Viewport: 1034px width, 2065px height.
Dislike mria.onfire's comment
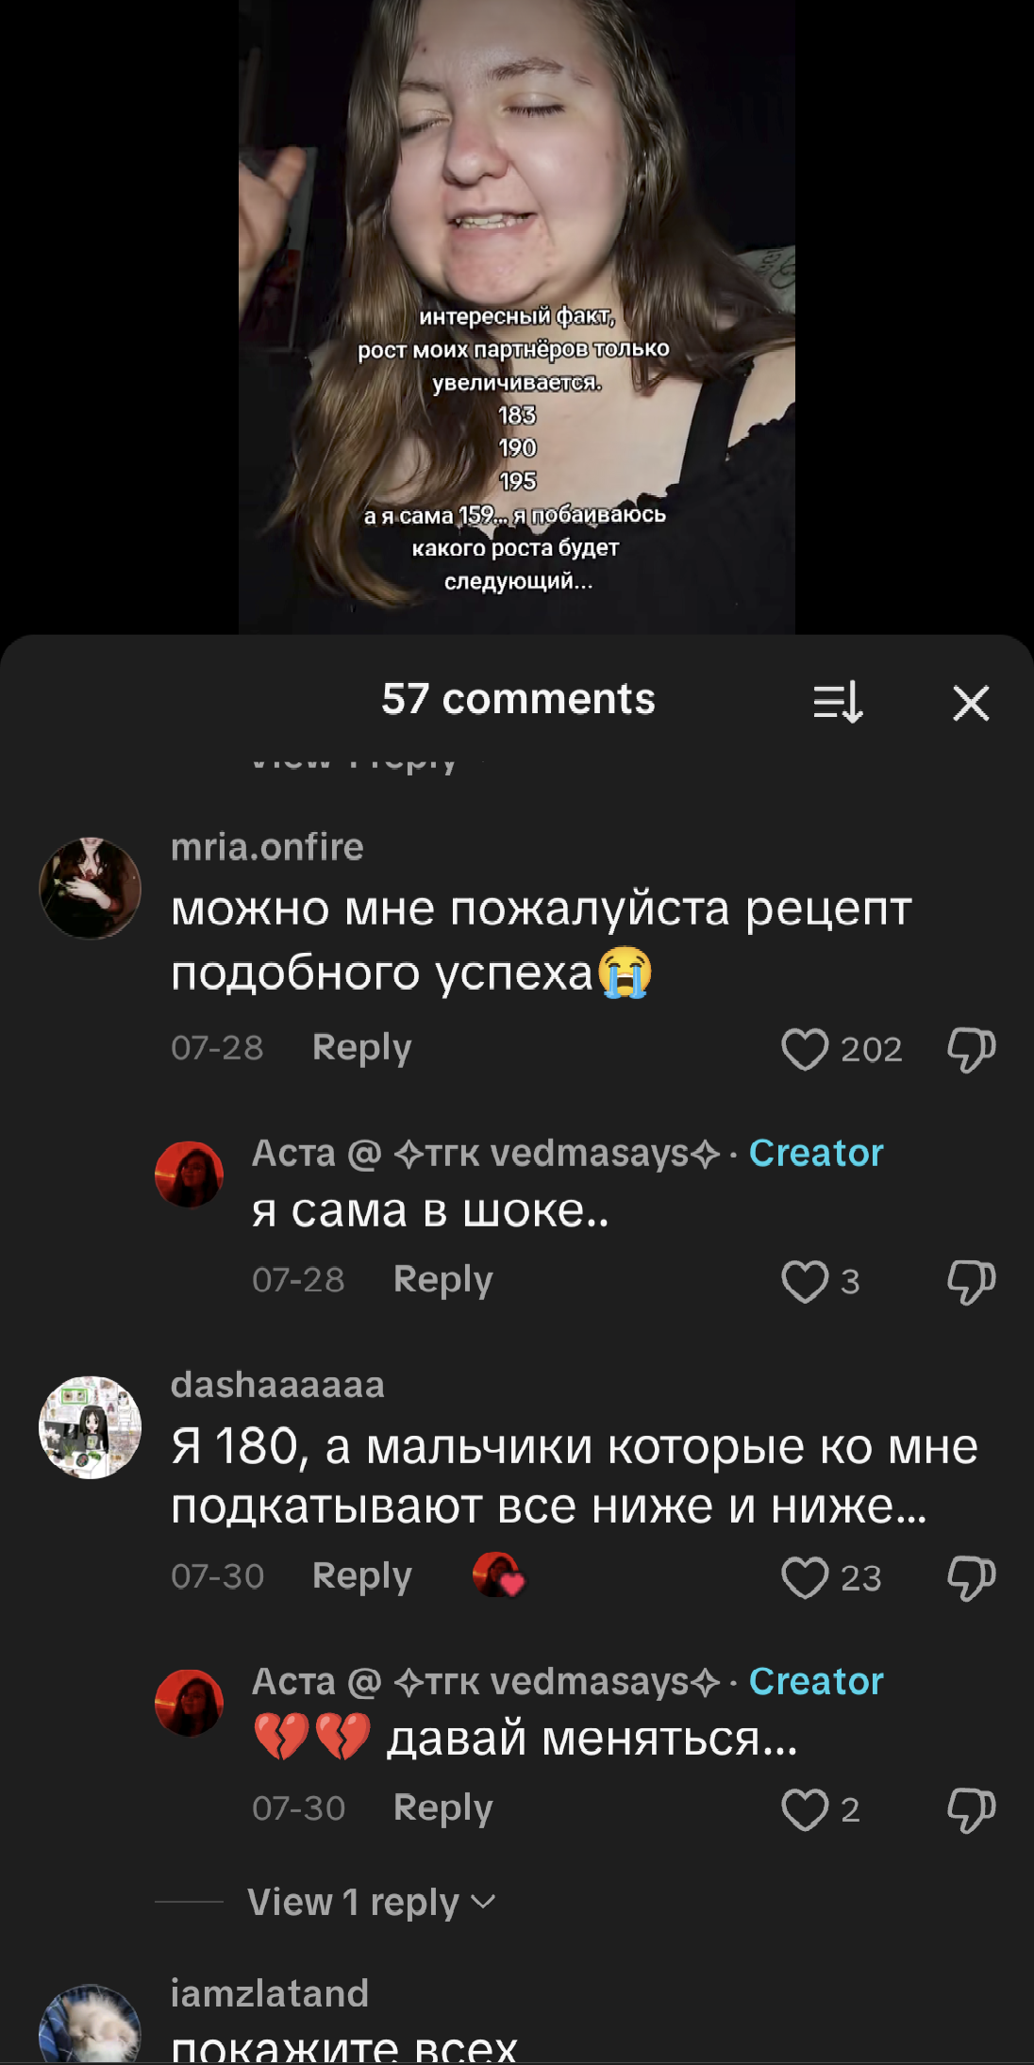(972, 1049)
